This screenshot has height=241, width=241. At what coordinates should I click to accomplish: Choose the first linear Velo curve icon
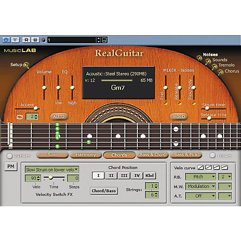click(201, 168)
